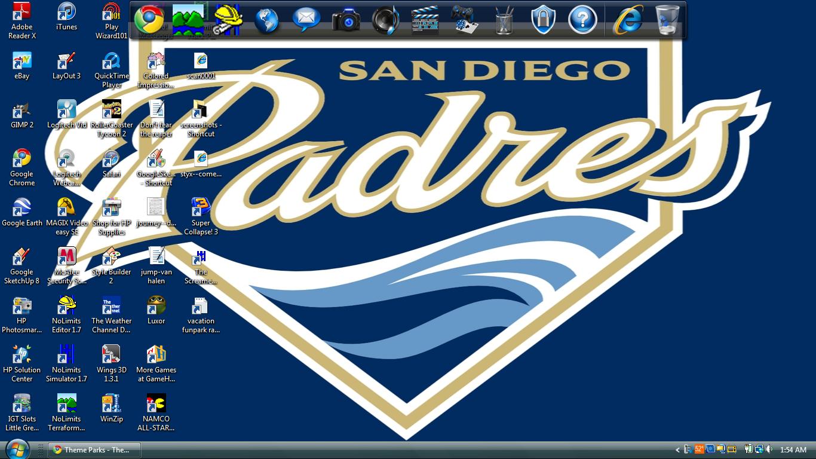The height and width of the screenshot is (459, 816).
Task: Launch Style Builder 2 desktop icon
Action: [x=111, y=266]
